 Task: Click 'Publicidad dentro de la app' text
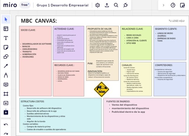128,112
